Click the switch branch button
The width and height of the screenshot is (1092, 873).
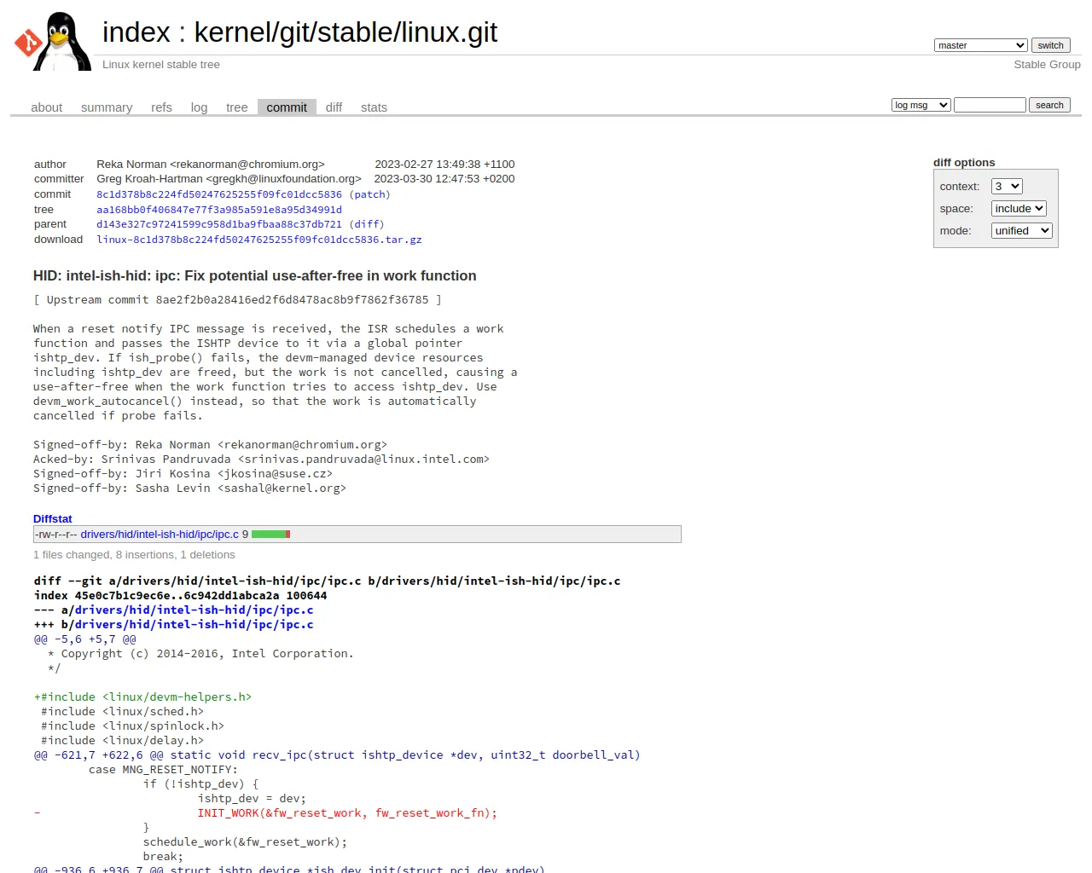coord(1050,45)
